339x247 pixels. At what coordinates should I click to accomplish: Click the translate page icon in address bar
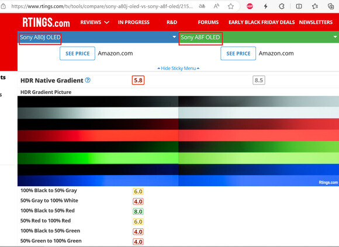202,6
